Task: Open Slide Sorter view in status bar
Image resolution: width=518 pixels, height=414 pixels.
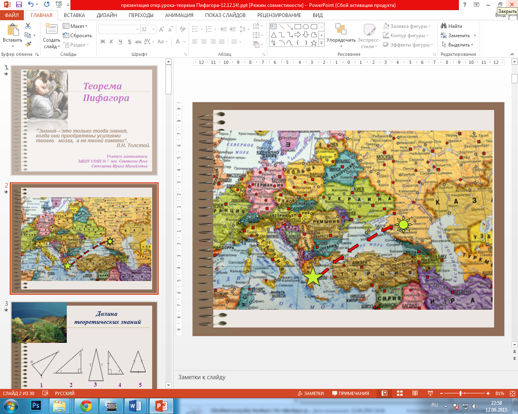Action: pyautogui.click(x=400, y=393)
